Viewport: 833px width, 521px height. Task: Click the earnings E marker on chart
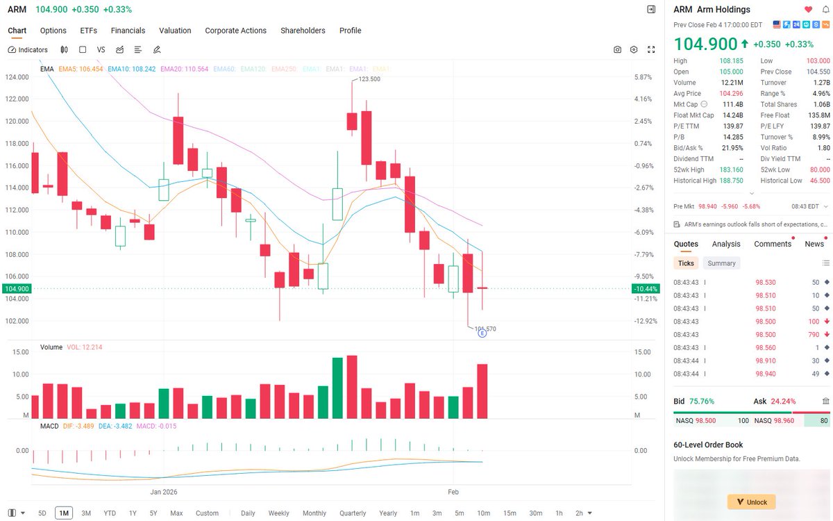click(482, 333)
